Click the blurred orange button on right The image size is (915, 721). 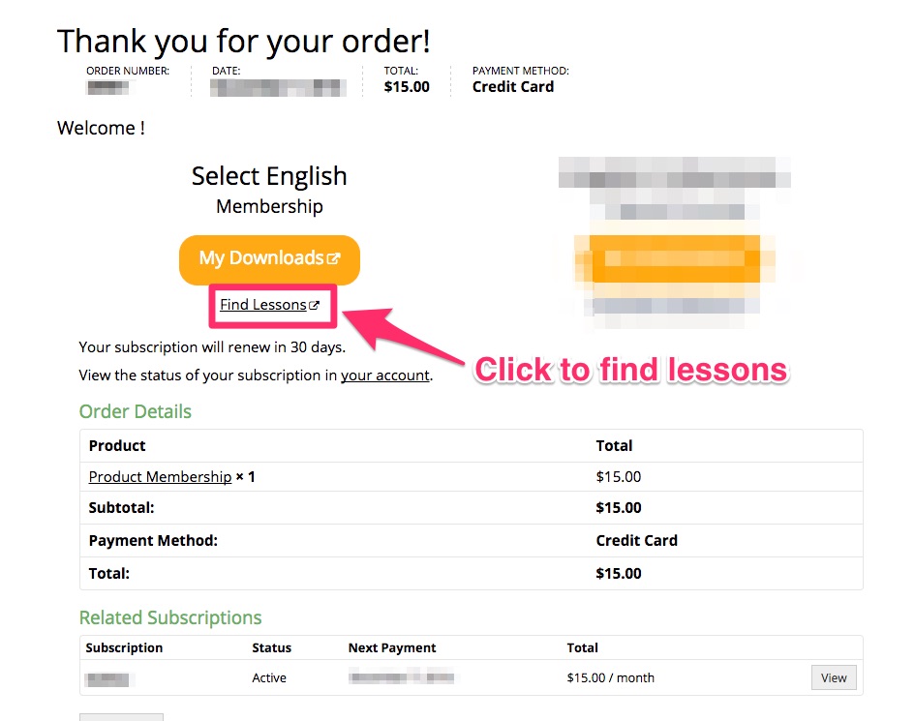point(675,259)
